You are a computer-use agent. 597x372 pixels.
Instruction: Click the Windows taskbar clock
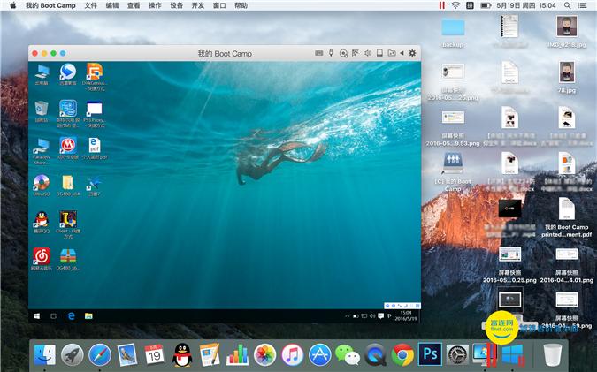(x=406, y=315)
